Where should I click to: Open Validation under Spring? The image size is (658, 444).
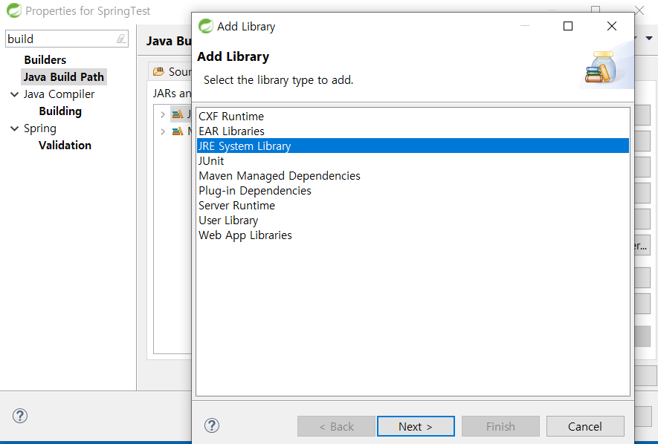point(65,146)
